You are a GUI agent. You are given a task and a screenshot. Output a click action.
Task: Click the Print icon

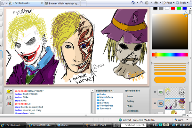click(156, 3)
